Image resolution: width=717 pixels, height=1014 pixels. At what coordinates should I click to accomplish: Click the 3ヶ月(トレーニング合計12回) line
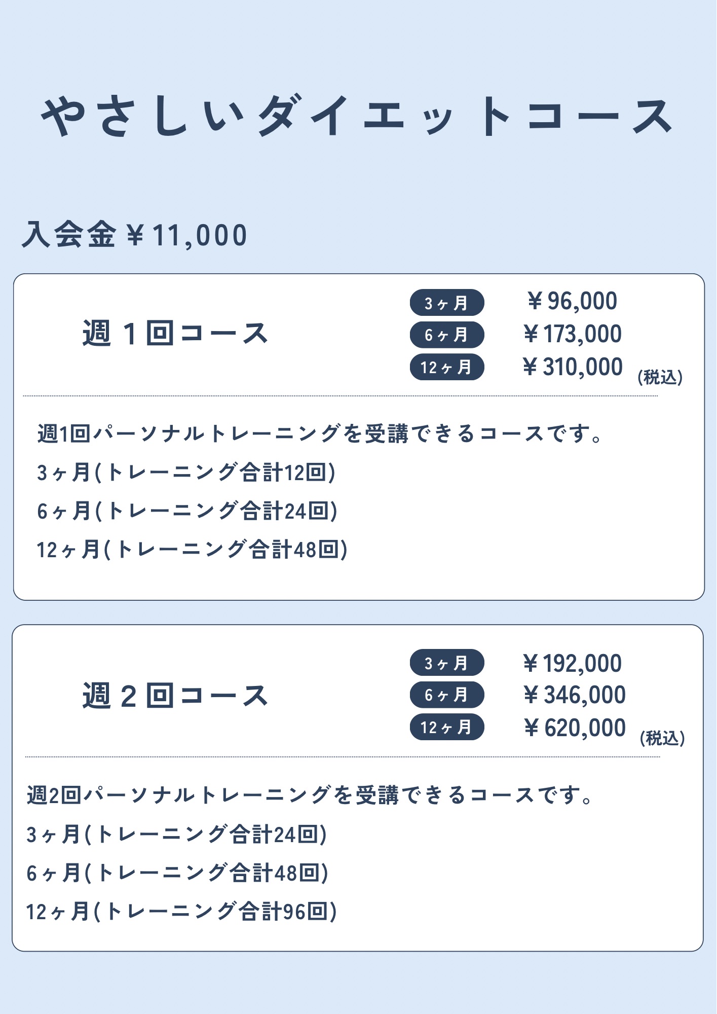(186, 473)
